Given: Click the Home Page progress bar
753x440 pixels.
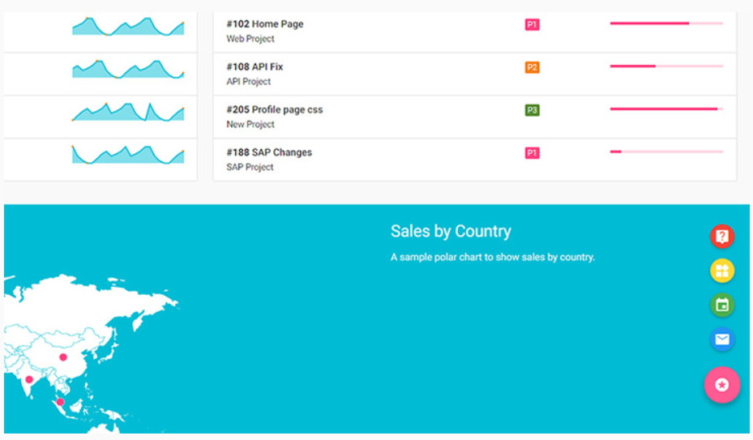Looking at the screenshot, I should point(665,23).
